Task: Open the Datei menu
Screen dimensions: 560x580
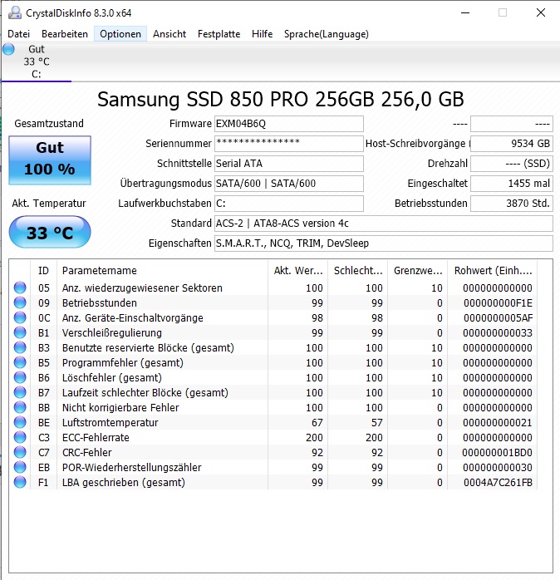Action: pos(18,34)
